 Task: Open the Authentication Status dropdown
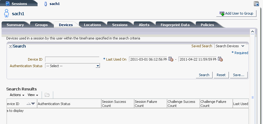point(73,66)
